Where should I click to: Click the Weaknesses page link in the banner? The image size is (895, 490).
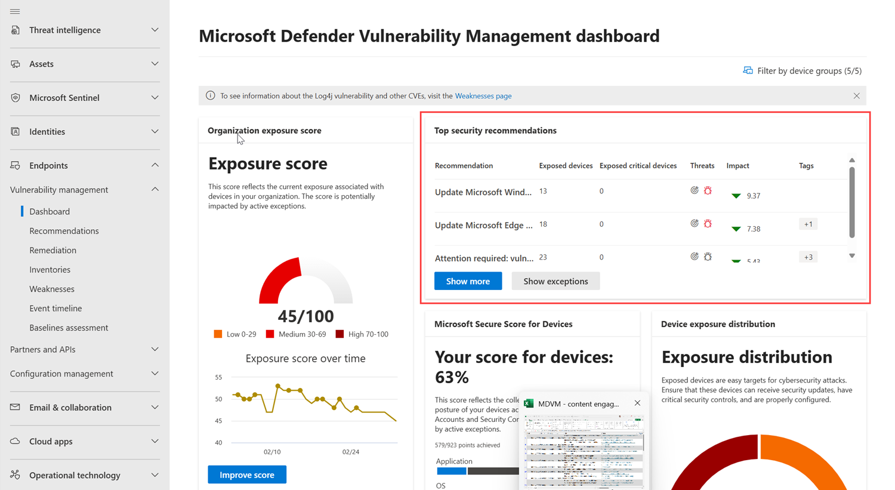[x=483, y=95]
